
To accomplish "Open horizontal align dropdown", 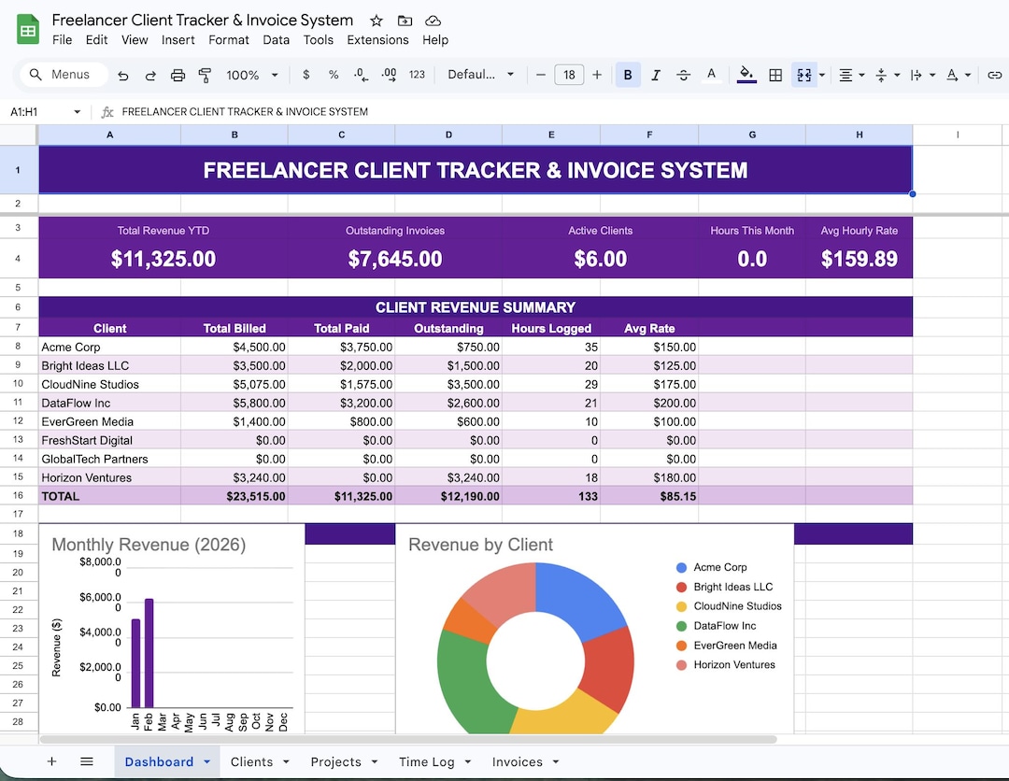I will tap(852, 76).
